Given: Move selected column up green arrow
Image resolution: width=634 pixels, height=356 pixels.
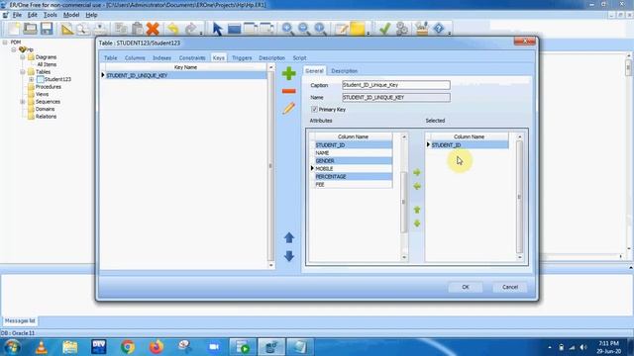Looking at the screenshot, I should [x=417, y=210].
